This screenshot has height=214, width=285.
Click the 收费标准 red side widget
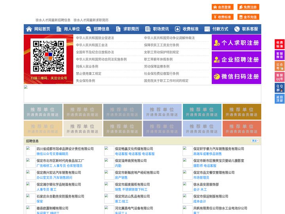pos(279,44)
